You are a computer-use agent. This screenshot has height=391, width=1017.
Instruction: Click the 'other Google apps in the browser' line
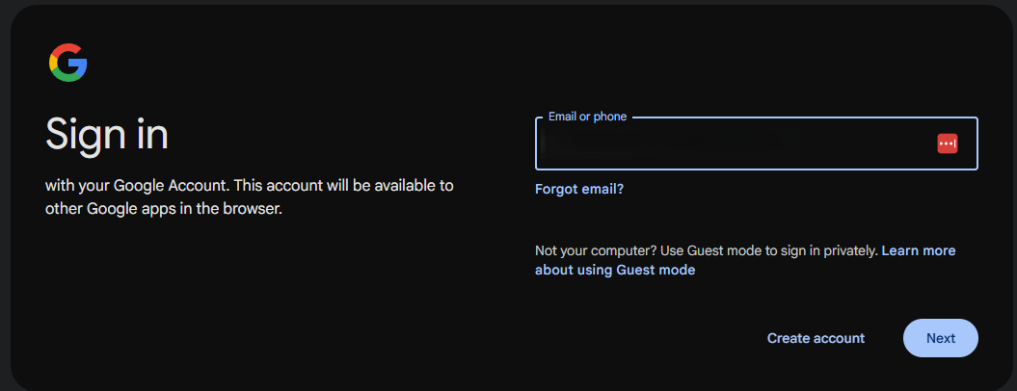tap(164, 209)
